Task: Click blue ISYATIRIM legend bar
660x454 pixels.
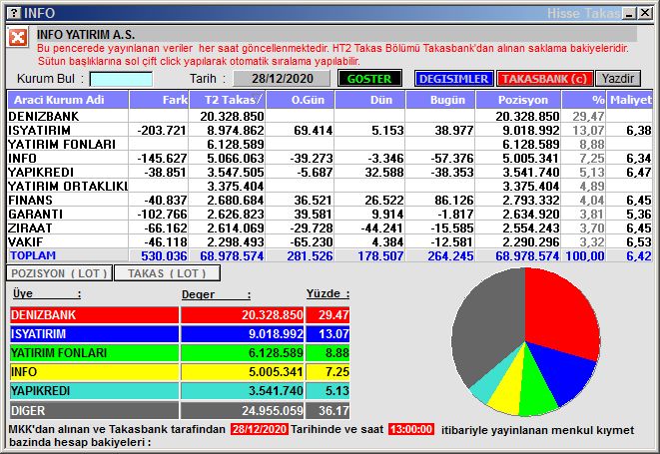Action: click(x=94, y=334)
